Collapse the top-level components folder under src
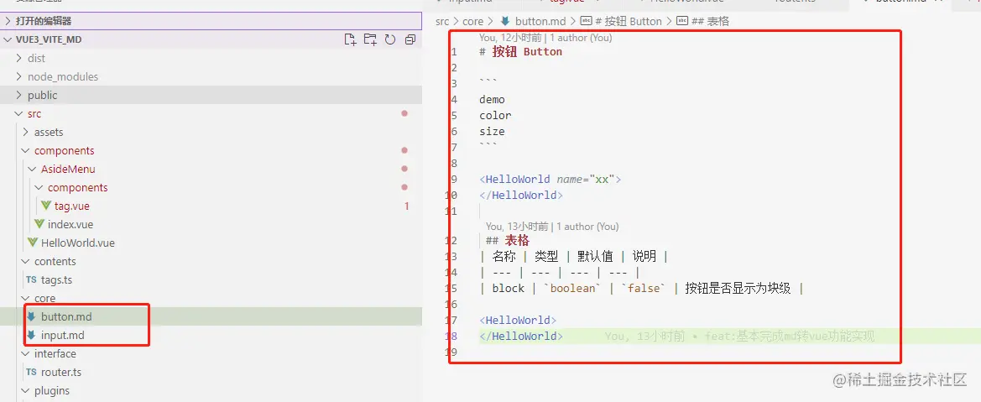981x402 pixels. pos(64,150)
